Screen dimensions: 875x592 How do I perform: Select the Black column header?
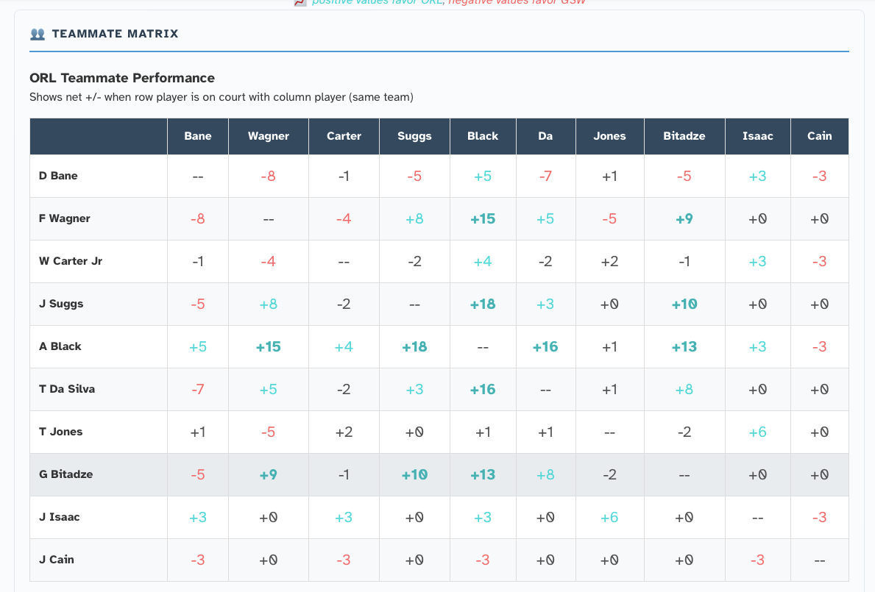(x=483, y=136)
